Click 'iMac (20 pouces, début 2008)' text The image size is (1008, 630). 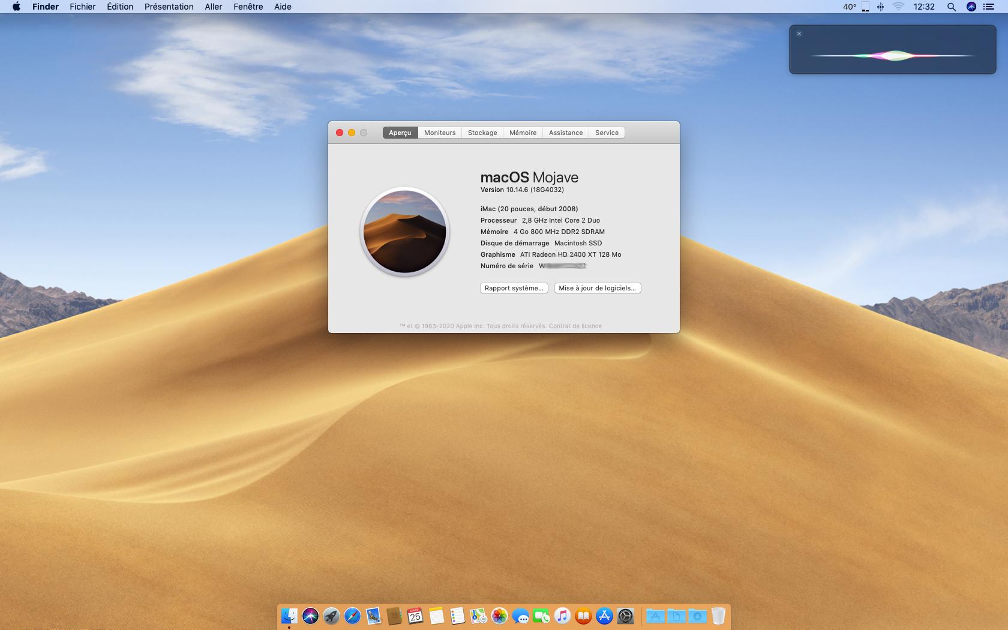[529, 209]
